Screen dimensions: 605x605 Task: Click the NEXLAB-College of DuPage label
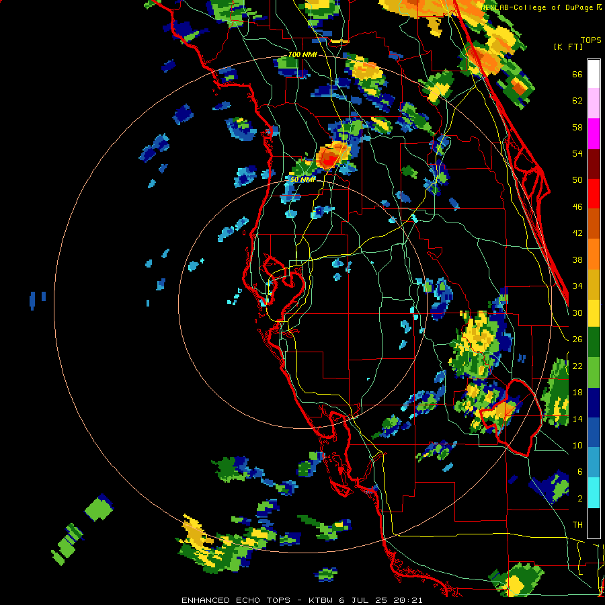(x=538, y=7)
